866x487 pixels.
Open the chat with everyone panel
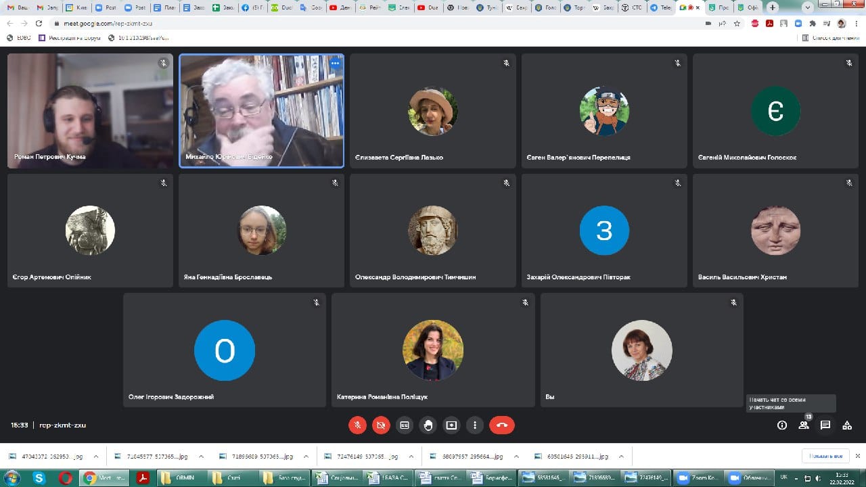coord(825,425)
